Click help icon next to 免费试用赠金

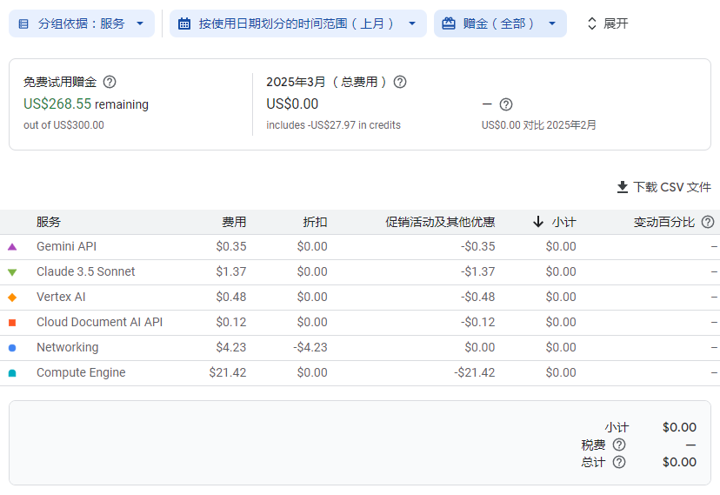(110, 82)
